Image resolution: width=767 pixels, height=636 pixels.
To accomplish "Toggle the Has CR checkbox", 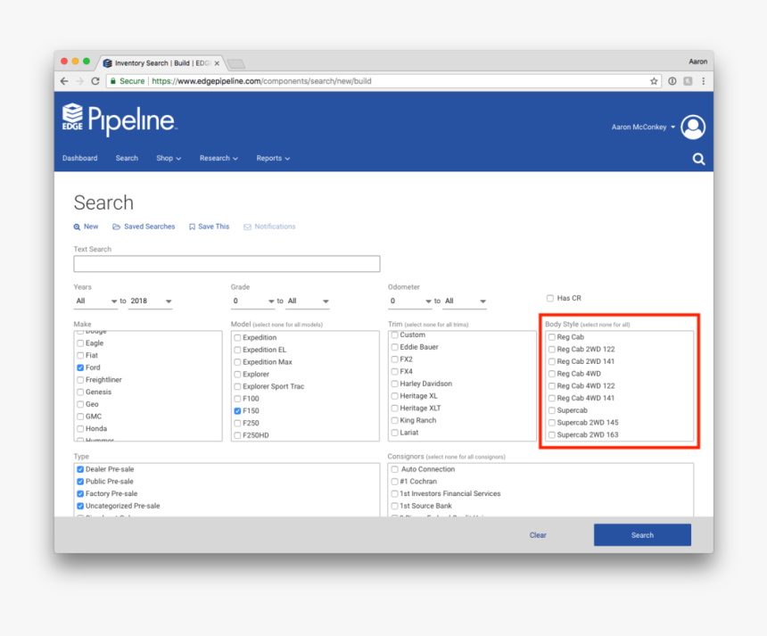I will coord(549,298).
